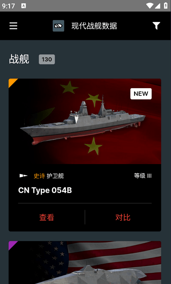The image size is (171, 284).
Task: Tap the purple rarity corner on the US ship card
Action: (12, 244)
